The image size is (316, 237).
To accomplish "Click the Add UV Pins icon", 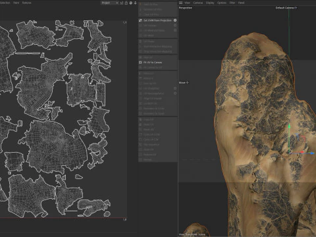I will tap(140, 4).
